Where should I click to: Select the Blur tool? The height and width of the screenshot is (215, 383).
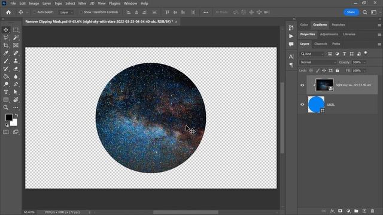[16, 76]
